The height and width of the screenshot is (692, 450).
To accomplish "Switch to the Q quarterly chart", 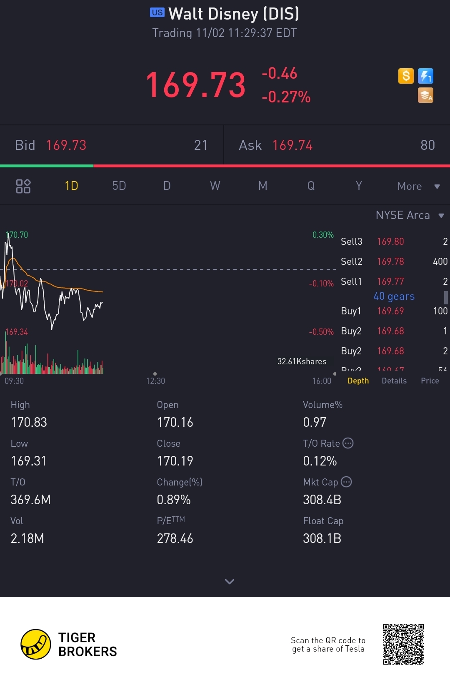I will click(311, 186).
